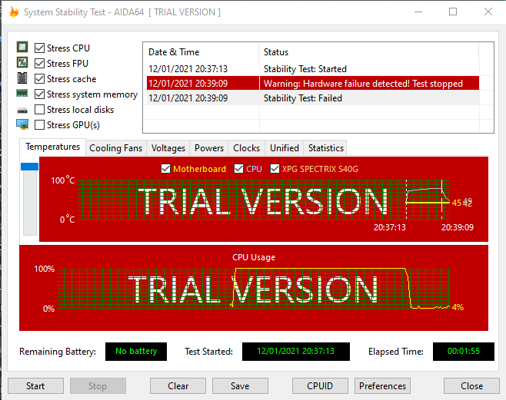506x400 pixels.
Task: Click the monitor icon beside Stress GPU(s)
Action: (22, 124)
